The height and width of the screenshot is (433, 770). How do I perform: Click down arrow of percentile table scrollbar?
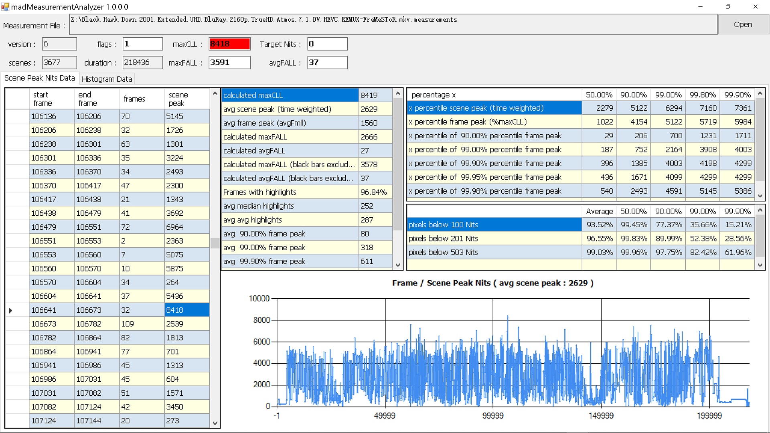click(760, 196)
